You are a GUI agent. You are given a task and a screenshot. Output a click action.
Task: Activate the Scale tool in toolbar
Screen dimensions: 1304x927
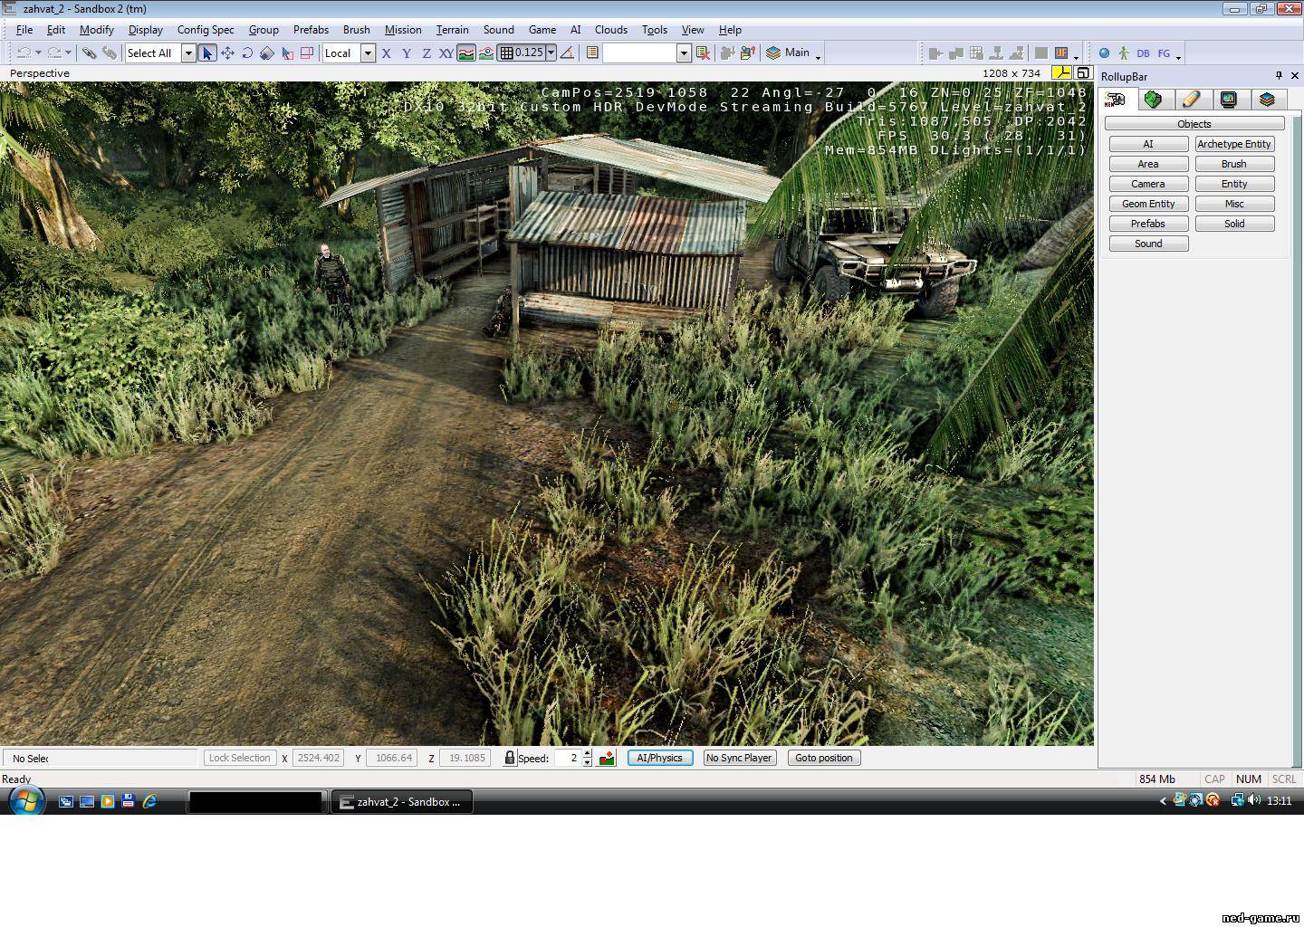tap(266, 53)
